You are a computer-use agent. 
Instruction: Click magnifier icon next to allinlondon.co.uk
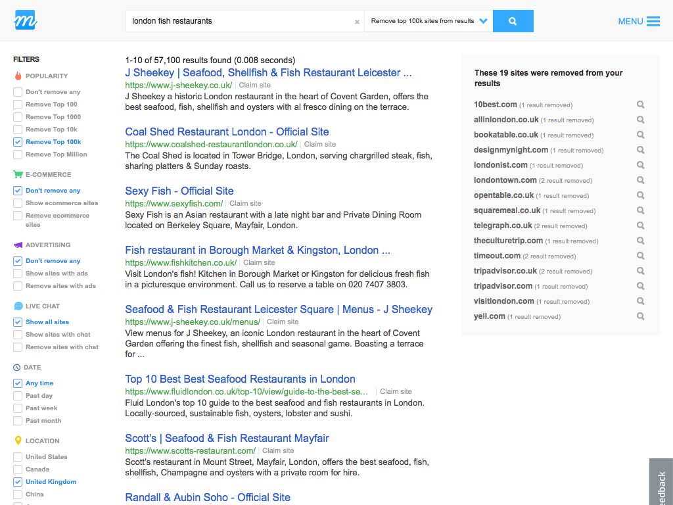coord(640,120)
